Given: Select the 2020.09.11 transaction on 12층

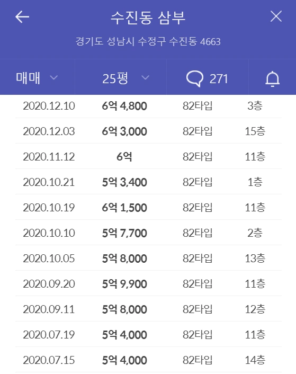Looking at the screenshot, I should click(148, 309).
